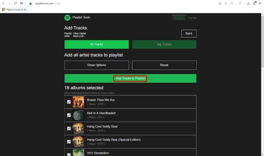The image size is (264, 156).
Task: Click the Hang Cool Teddy Bear cover art
Action: click(x=78, y=128)
